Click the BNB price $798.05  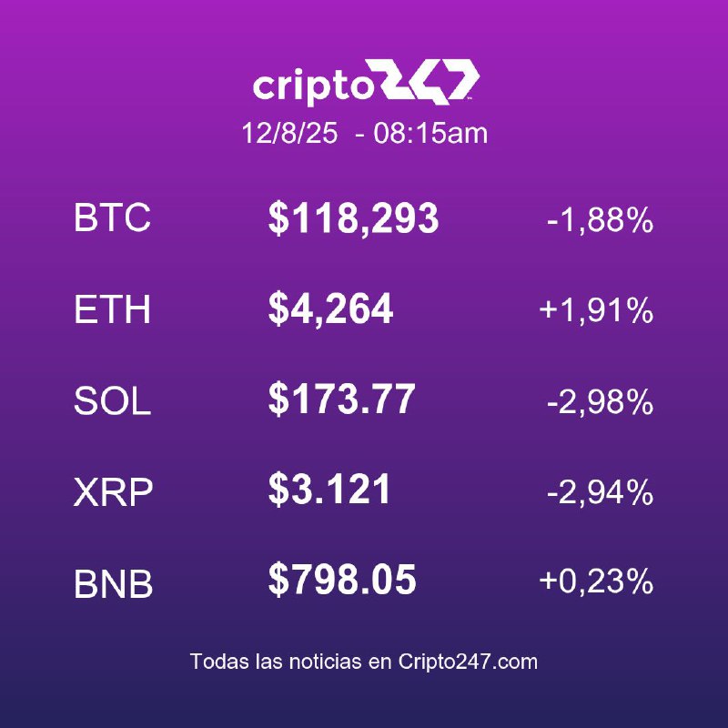pyautogui.click(x=342, y=580)
